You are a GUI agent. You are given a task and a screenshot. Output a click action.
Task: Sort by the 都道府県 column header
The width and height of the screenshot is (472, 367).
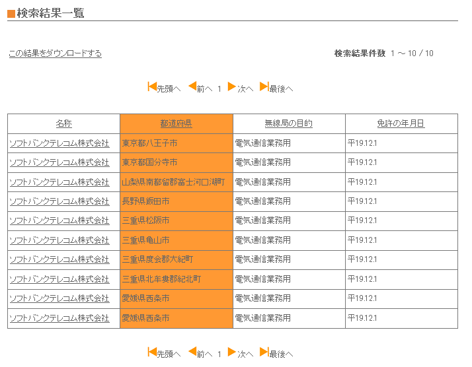pos(176,123)
